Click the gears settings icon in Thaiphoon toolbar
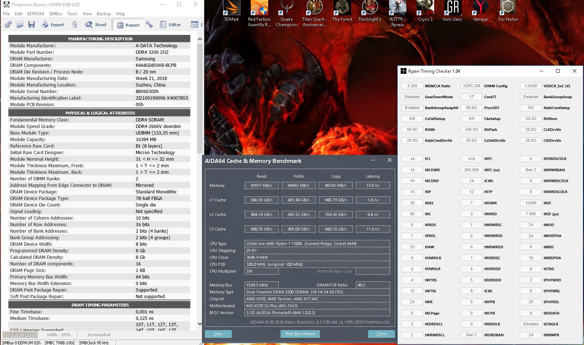 point(8,24)
